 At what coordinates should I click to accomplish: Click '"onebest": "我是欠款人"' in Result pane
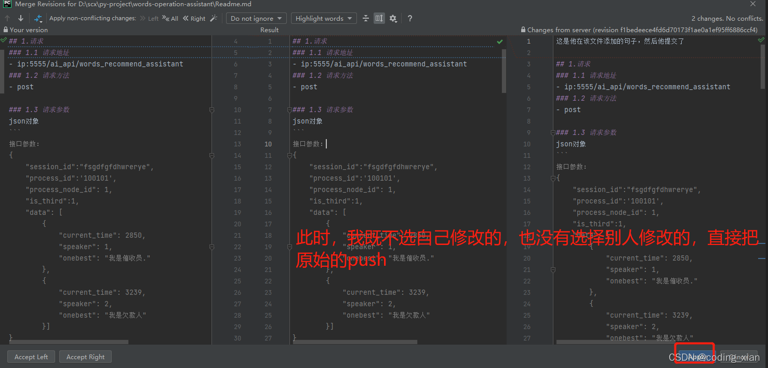(x=386, y=316)
